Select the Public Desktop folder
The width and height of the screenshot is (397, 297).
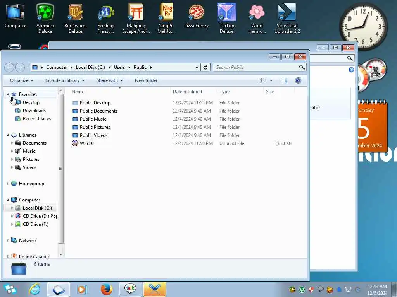(x=95, y=103)
